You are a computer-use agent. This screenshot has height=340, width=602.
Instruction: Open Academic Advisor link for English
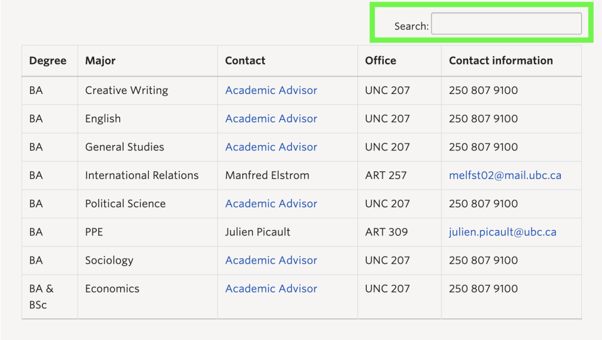click(271, 119)
